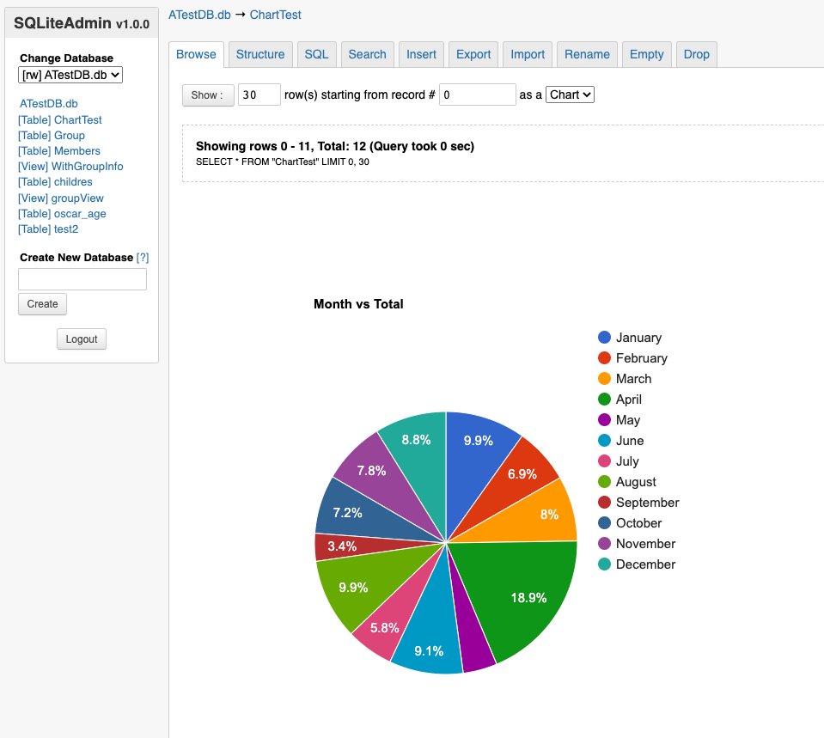Open the Drop tab
The image size is (824, 738).
(x=696, y=54)
